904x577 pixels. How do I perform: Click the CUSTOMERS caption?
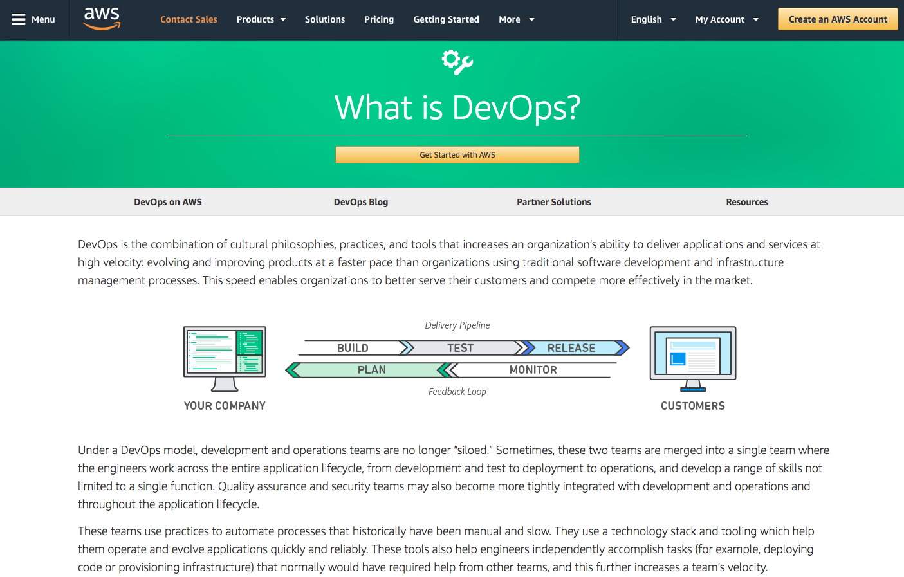pyautogui.click(x=693, y=406)
